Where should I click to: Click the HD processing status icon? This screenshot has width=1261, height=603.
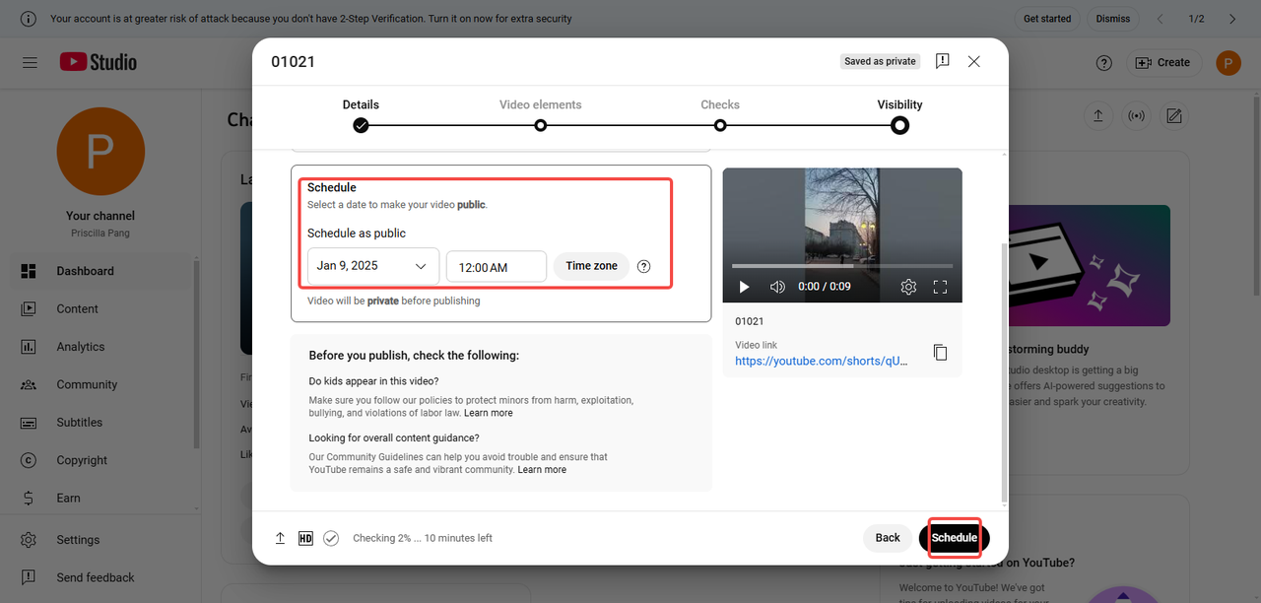tap(305, 538)
